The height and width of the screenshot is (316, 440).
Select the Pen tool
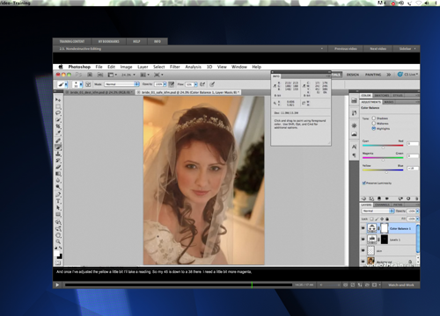[x=58, y=195]
